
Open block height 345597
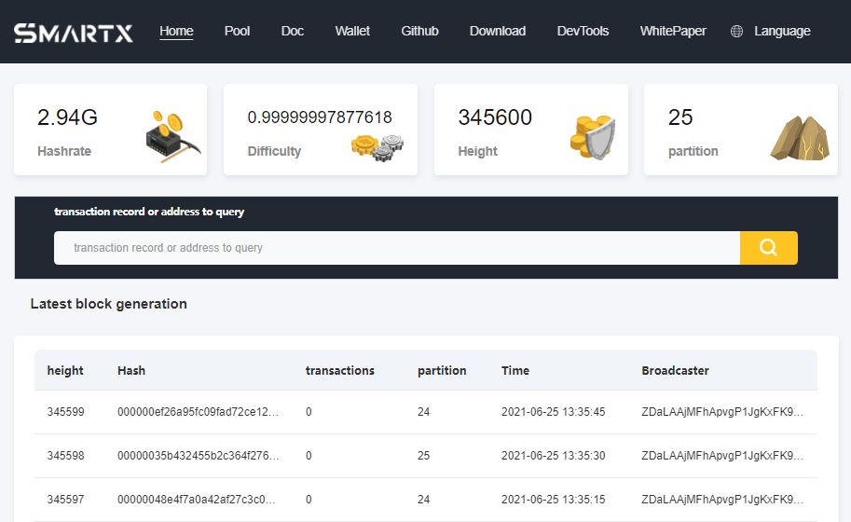(65, 500)
